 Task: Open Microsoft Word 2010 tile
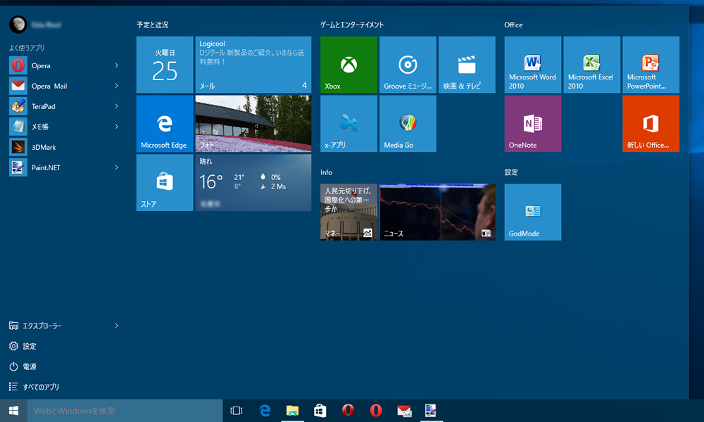532,65
